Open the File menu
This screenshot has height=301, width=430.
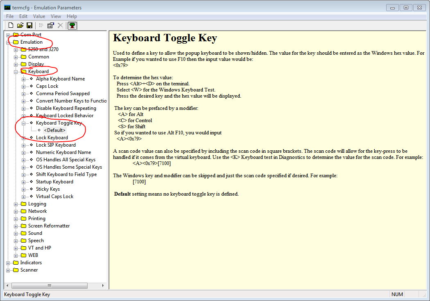pos(10,16)
